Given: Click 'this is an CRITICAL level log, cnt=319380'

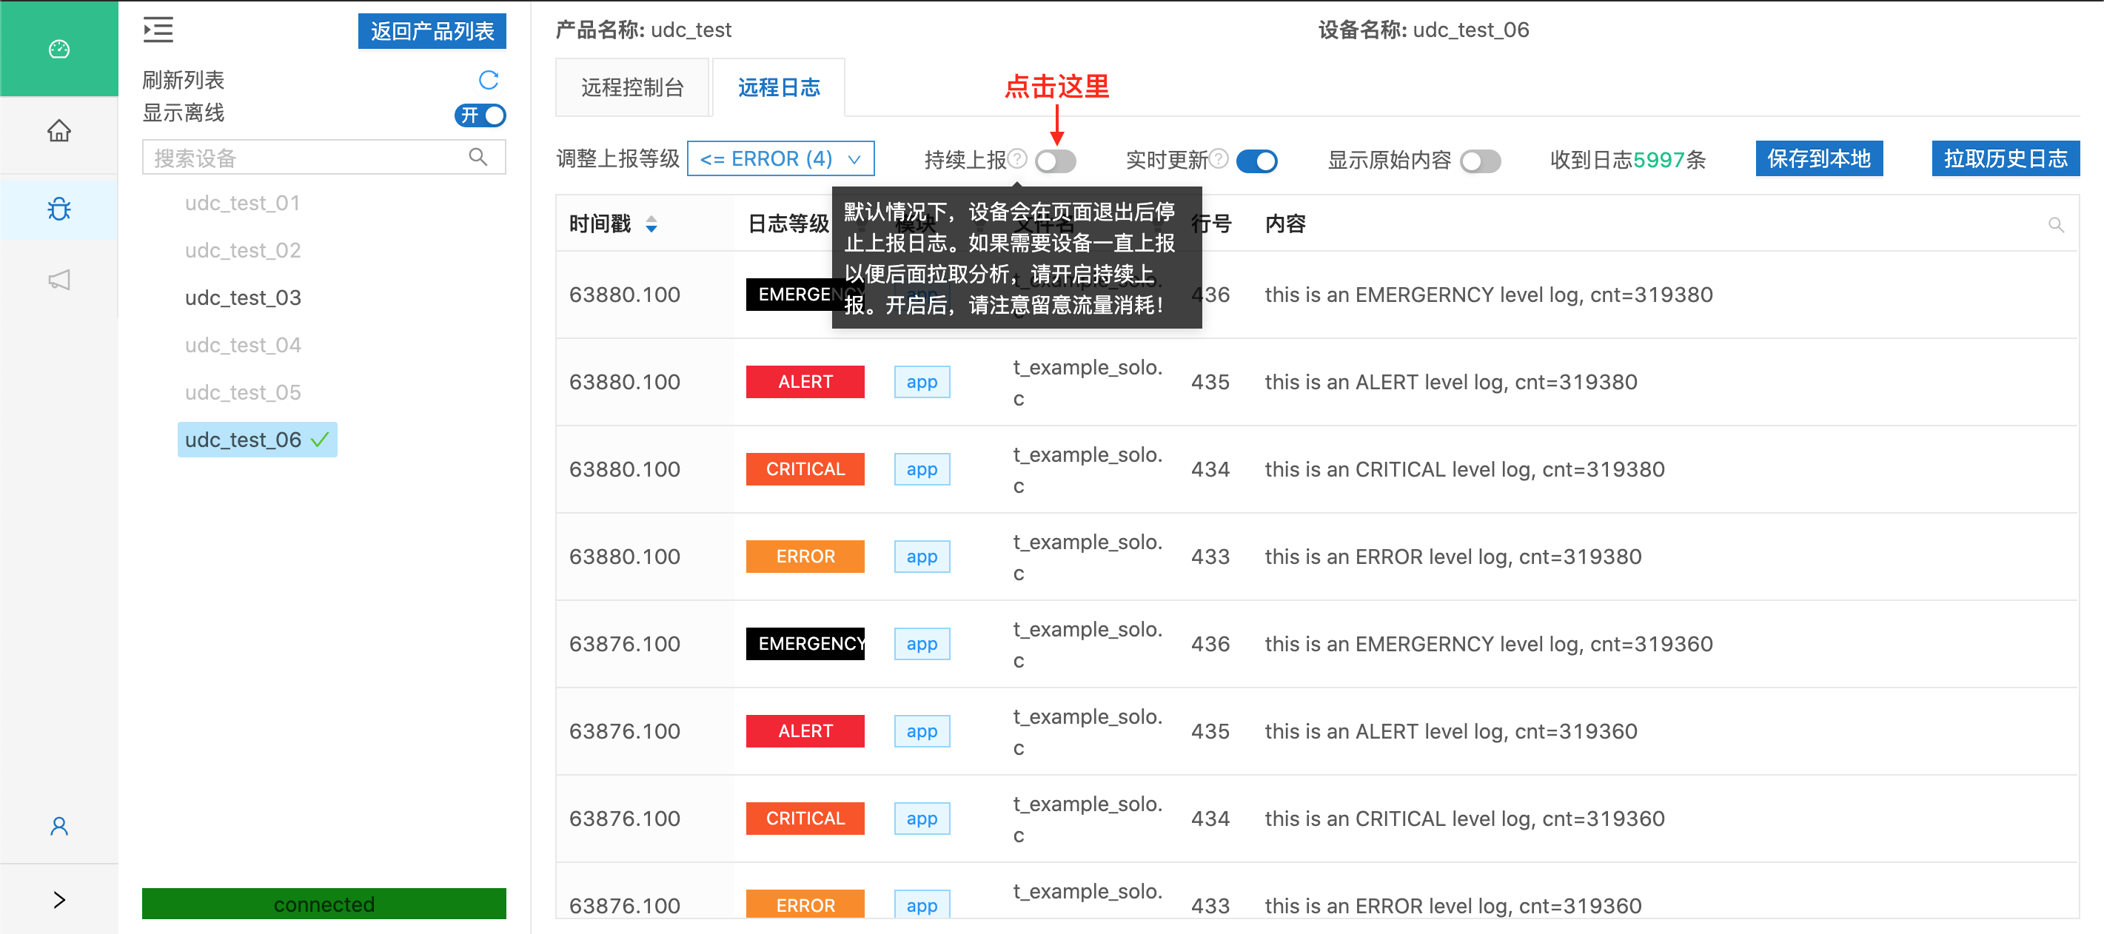Looking at the screenshot, I should pos(1464,469).
